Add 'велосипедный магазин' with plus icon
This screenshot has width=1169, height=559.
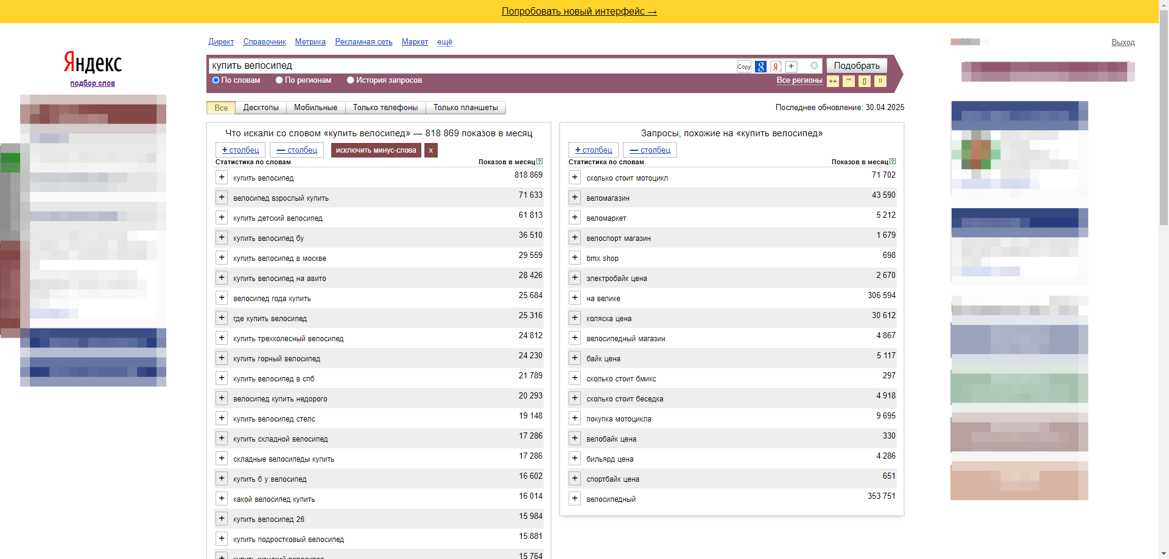[x=575, y=338]
